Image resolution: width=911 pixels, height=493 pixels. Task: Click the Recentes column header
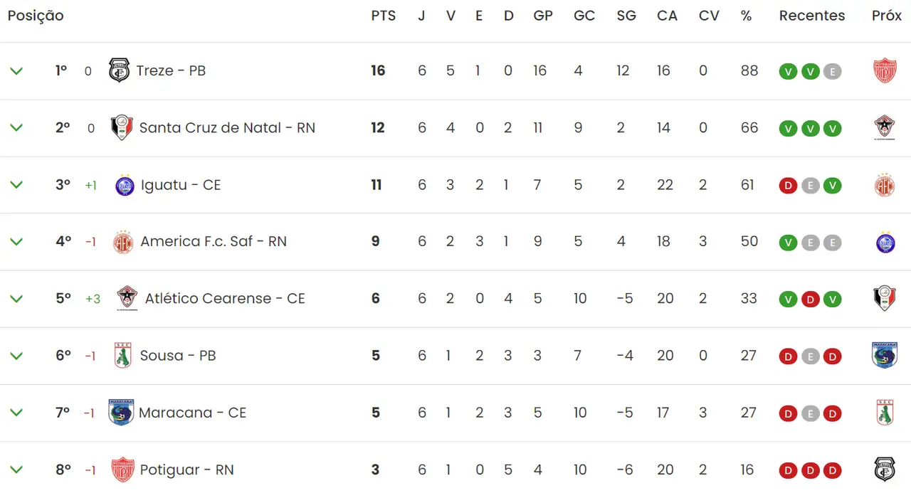812,16
